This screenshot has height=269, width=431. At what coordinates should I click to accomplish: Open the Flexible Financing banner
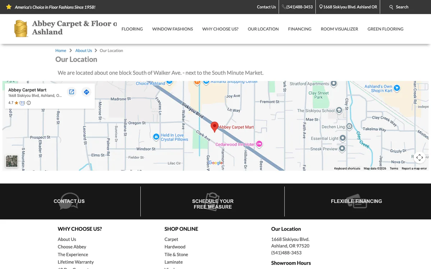pyautogui.click(x=356, y=201)
